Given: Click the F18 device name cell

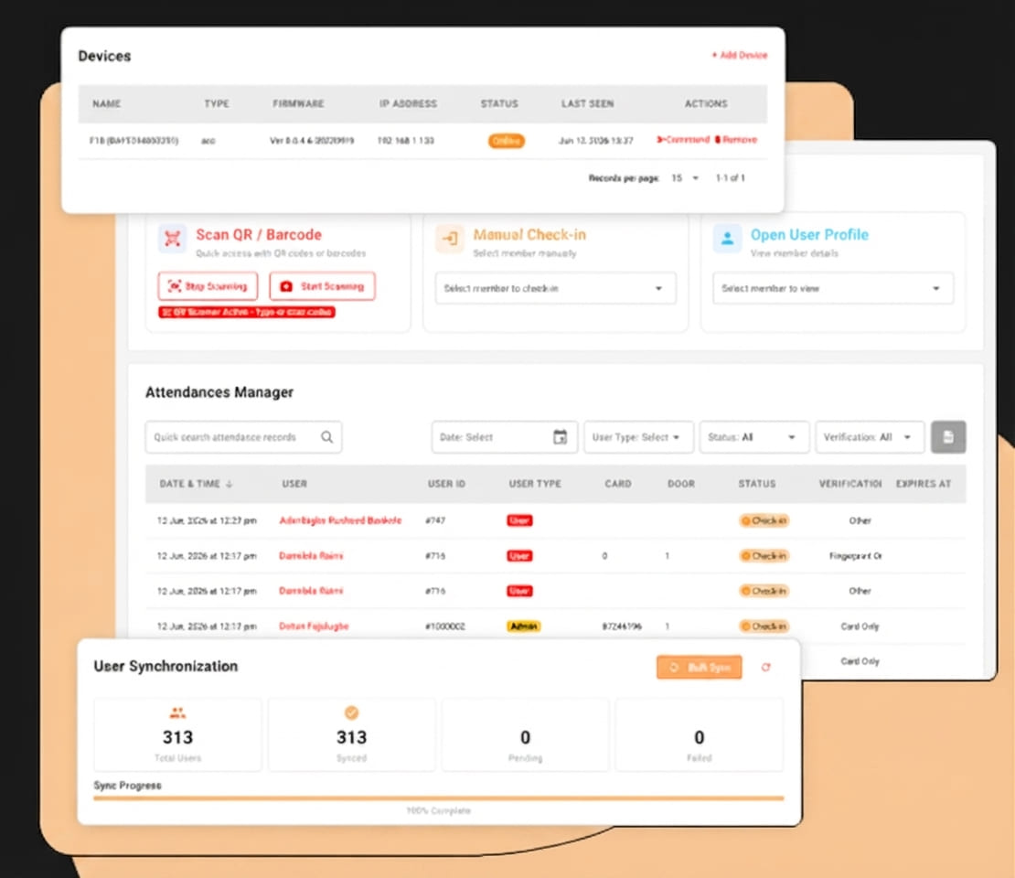Looking at the screenshot, I should (134, 141).
